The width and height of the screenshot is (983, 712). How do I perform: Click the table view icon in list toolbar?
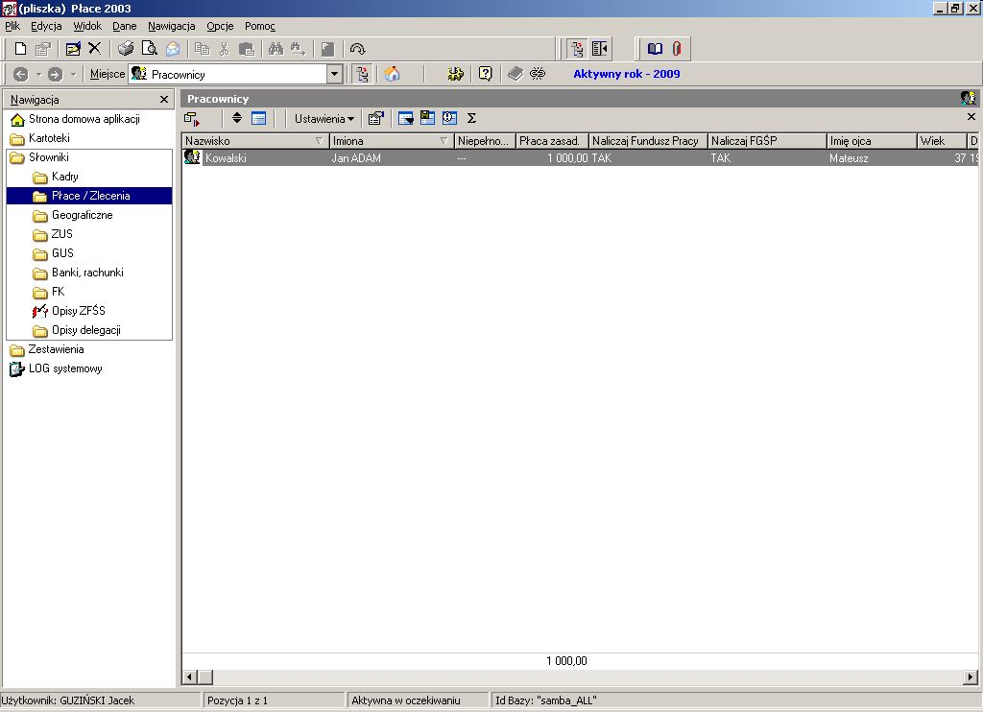pos(258,118)
